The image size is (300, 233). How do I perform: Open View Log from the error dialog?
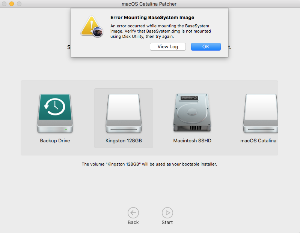click(167, 47)
